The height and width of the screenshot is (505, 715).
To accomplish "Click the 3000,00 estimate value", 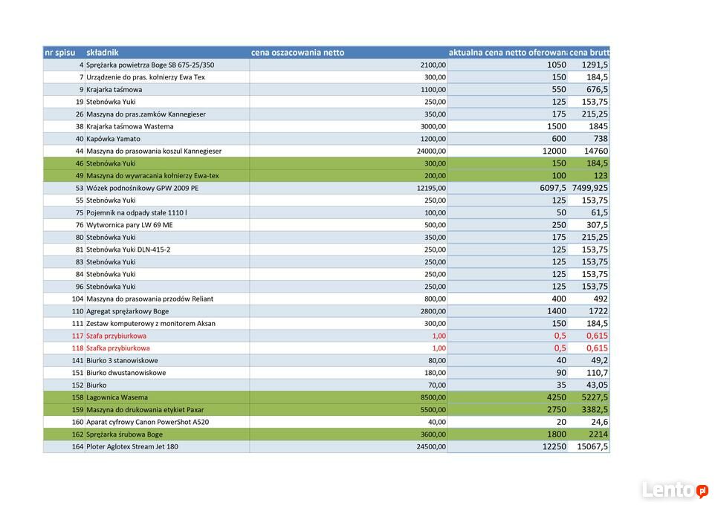I will (433, 127).
